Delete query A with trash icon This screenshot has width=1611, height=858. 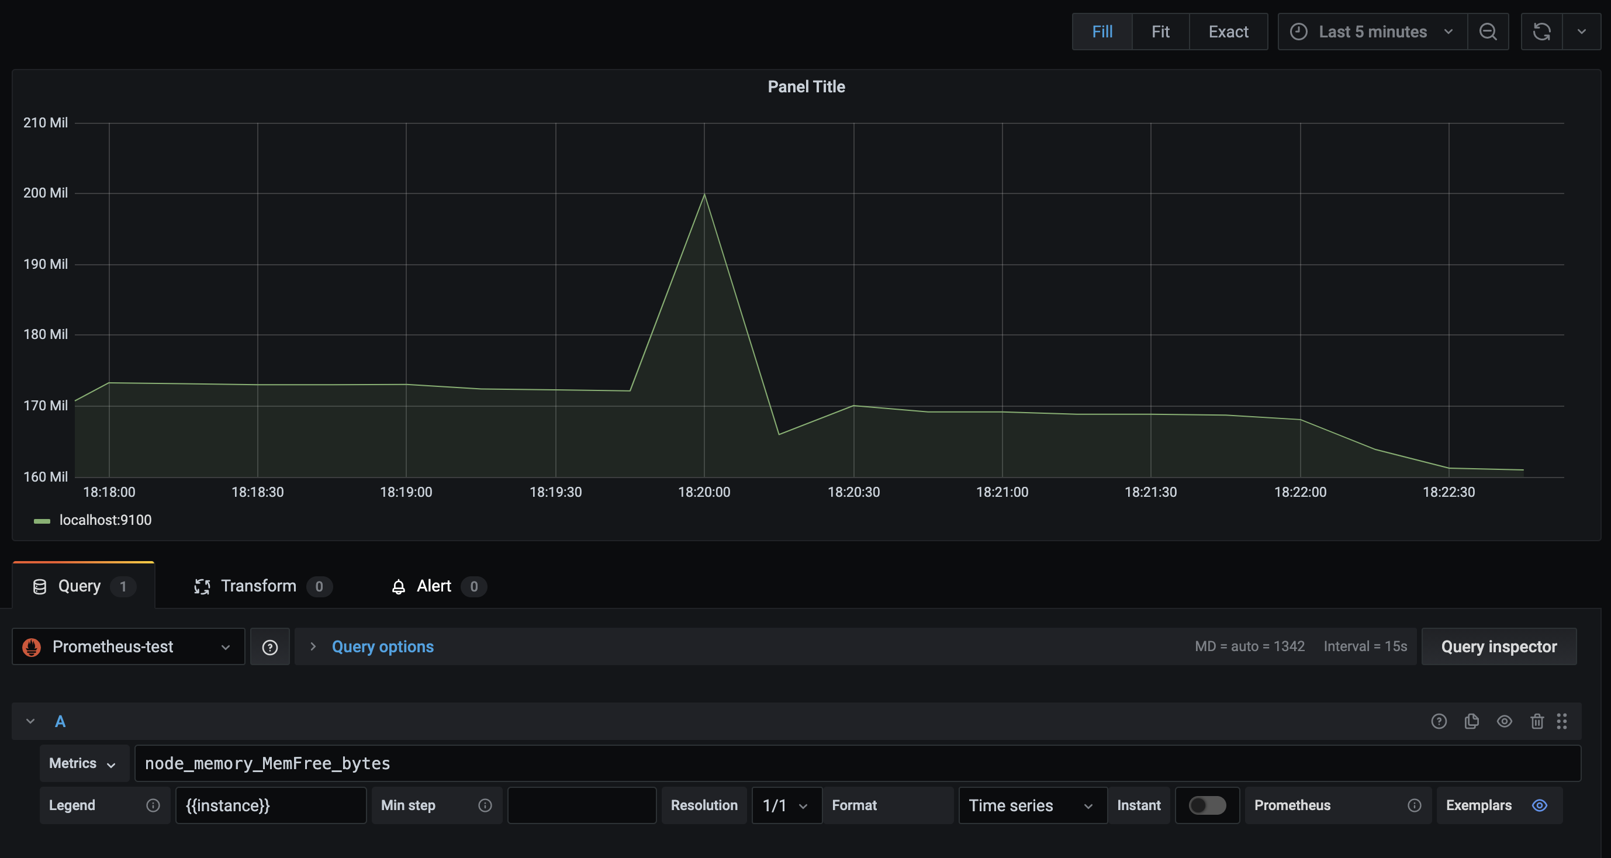(x=1537, y=722)
